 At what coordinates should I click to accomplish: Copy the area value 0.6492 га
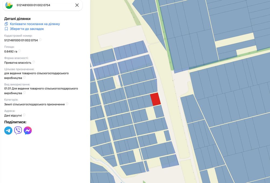click(x=19, y=51)
